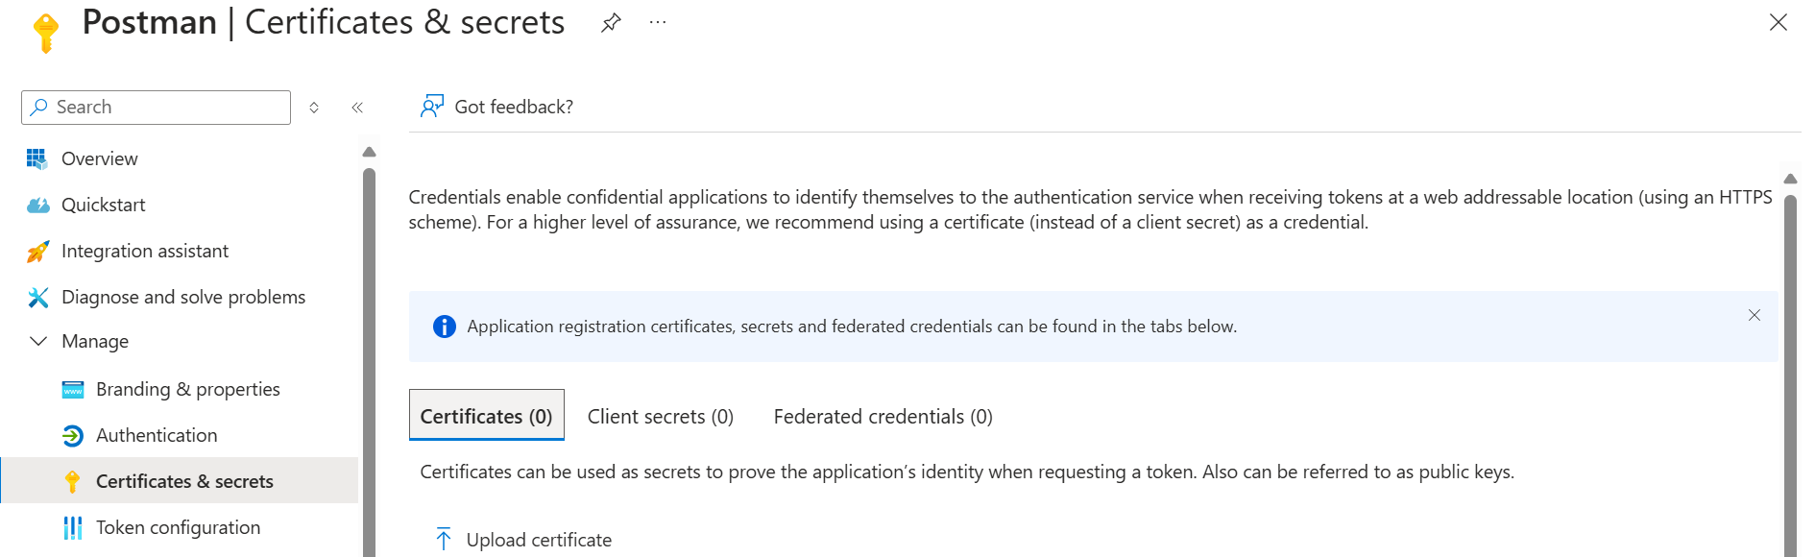The image size is (1815, 557).
Task: Switch to Client secrets (0) tab
Action: 661,416
